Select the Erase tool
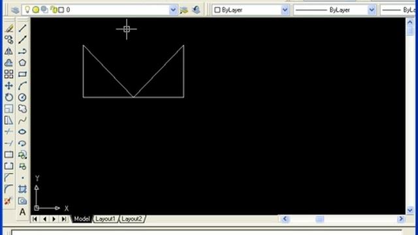Viewport: 418px width, 235px height. point(8,28)
